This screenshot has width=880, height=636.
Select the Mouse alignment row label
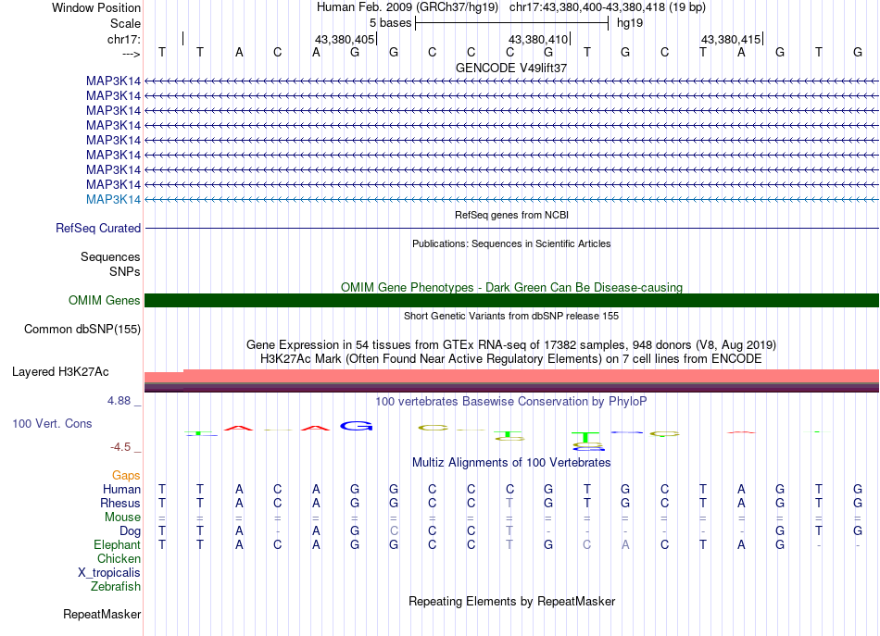click(123, 518)
